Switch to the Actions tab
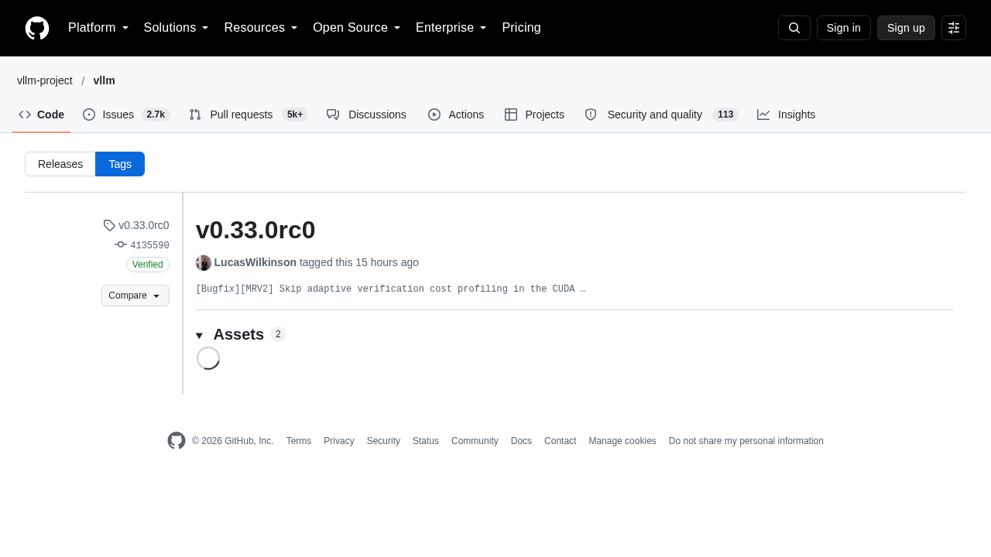Screen dimensions: 991x557 tap(456, 114)
